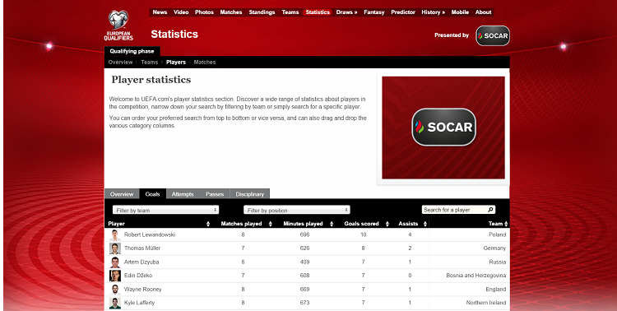Click the Player statistics heading
This screenshot has height=311, width=617.
151,80
